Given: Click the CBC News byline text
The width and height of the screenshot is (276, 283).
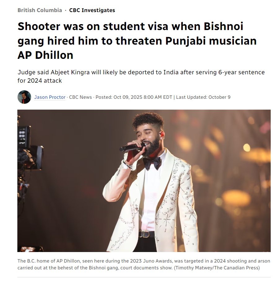Looking at the screenshot, I should pos(80,97).
